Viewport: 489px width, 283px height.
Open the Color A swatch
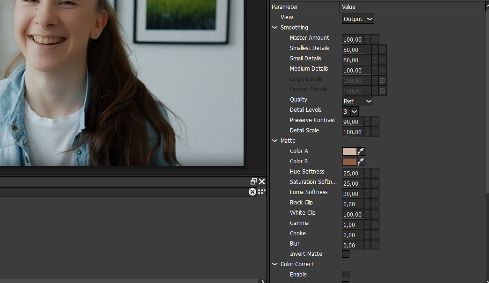click(349, 151)
